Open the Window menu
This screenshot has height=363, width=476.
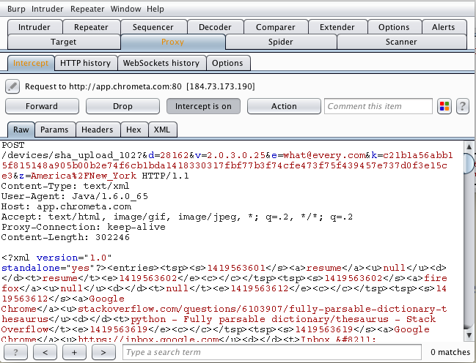[125, 9]
